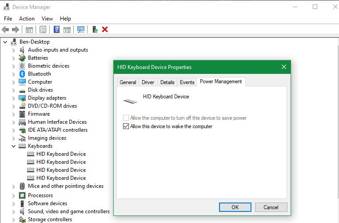This screenshot has height=223, width=339.
Task: Open the Details tab
Action: 167,82
